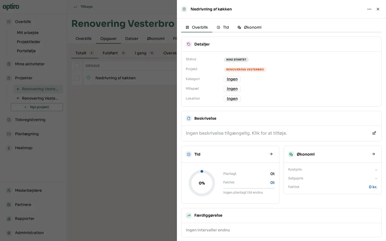
Task: Click the Heatmap sidebar icon
Action: [9, 148]
